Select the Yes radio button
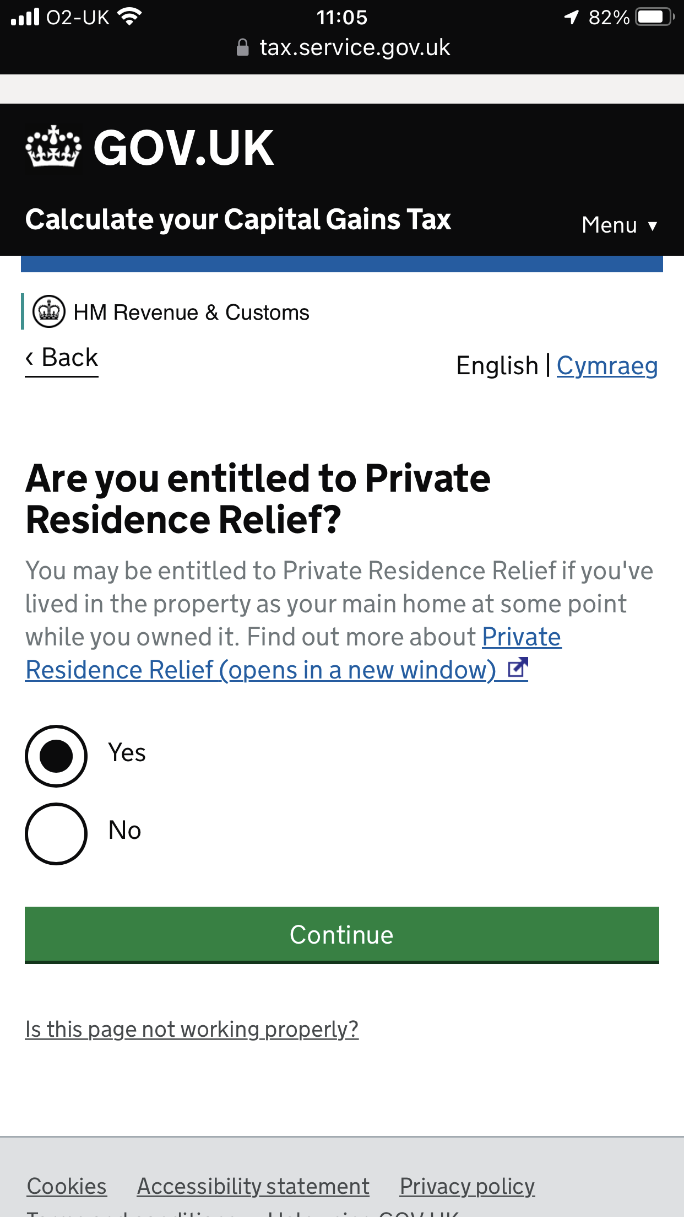Image resolution: width=684 pixels, height=1217 pixels. pyautogui.click(x=56, y=756)
